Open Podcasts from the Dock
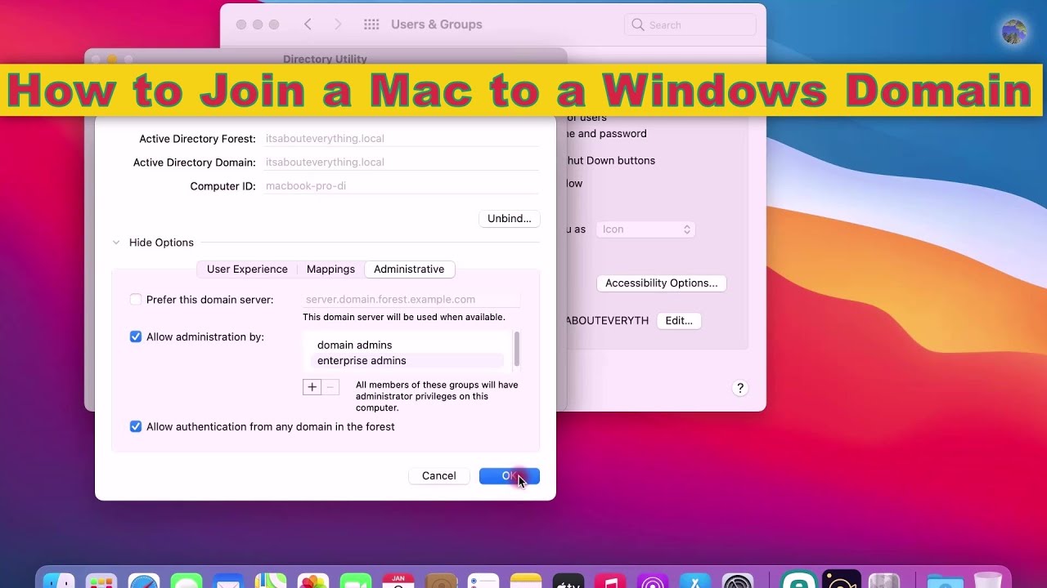The width and height of the screenshot is (1047, 588). point(654,581)
